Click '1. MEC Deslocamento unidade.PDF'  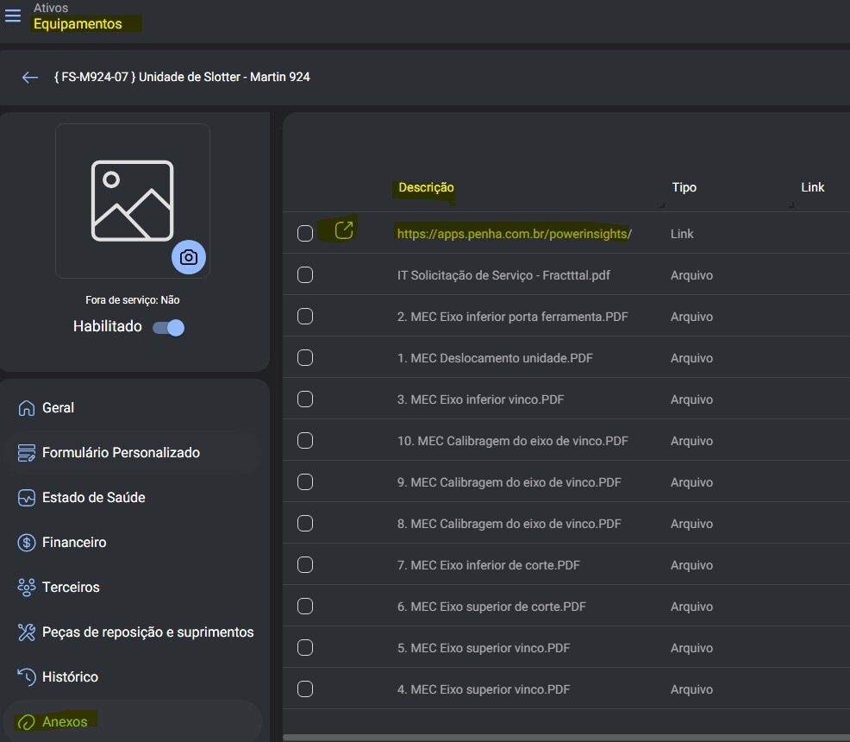point(495,359)
